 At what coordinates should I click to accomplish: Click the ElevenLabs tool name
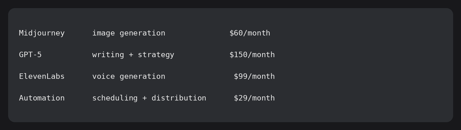point(42,76)
